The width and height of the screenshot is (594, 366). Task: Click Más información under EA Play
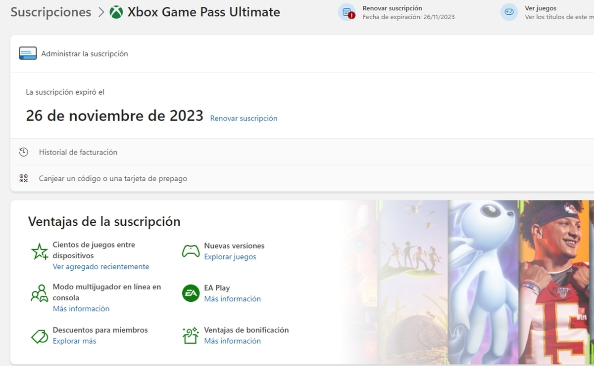232,299
